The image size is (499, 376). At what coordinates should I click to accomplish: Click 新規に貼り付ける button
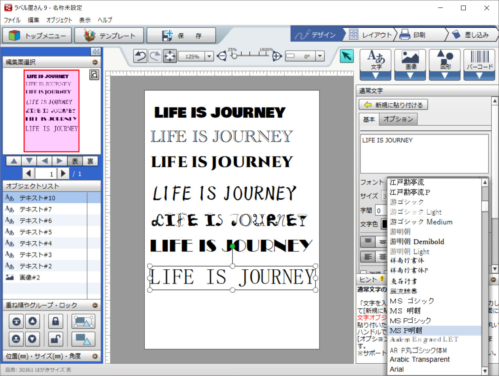tap(393, 105)
